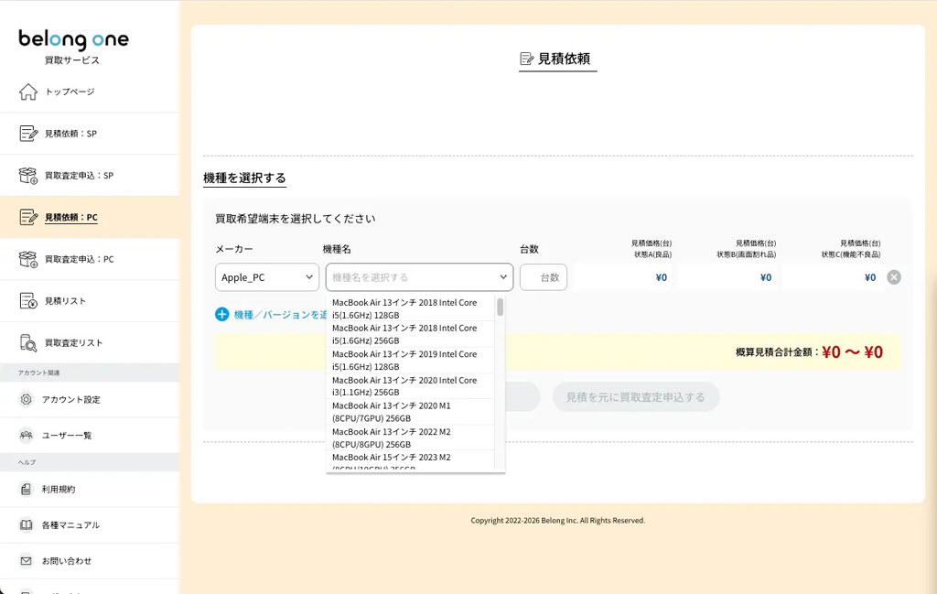Image resolution: width=937 pixels, height=594 pixels.
Task: Click the envelope icon for お問い合わせ
Action: [26, 560]
